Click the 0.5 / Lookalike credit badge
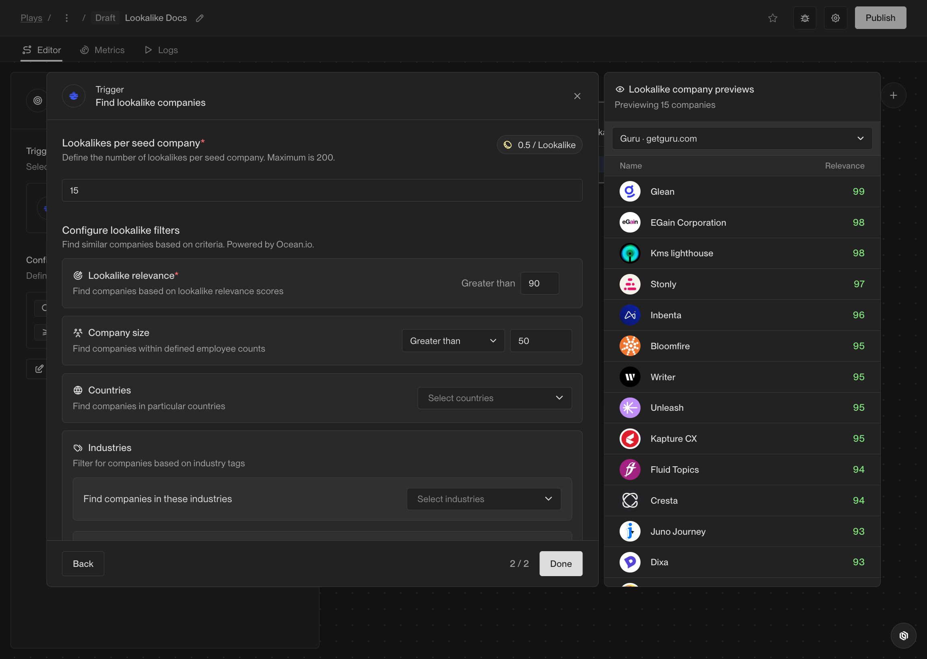The image size is (927, 659). (539, 145)
